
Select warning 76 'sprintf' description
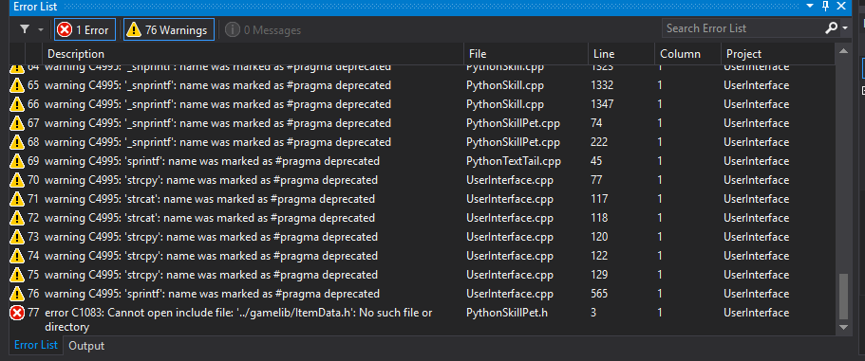click(x=212, y=294)
